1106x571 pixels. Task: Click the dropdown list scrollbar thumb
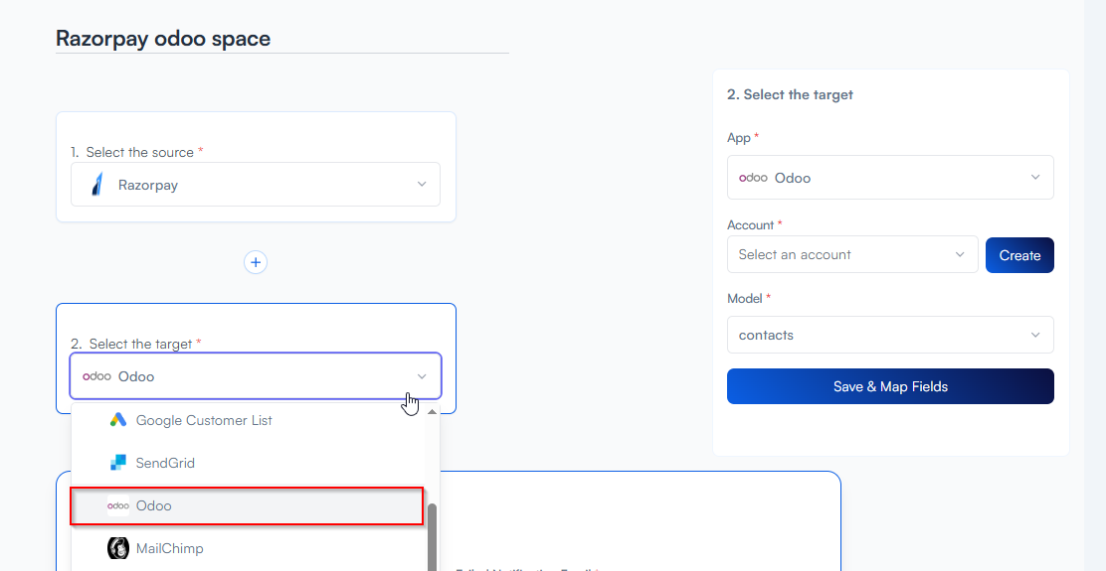coord(433,536)
